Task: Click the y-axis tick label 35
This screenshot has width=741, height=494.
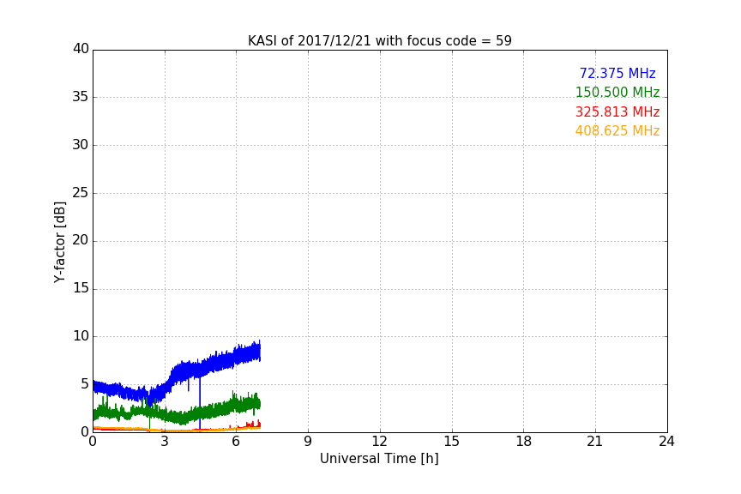Action: 81,97
